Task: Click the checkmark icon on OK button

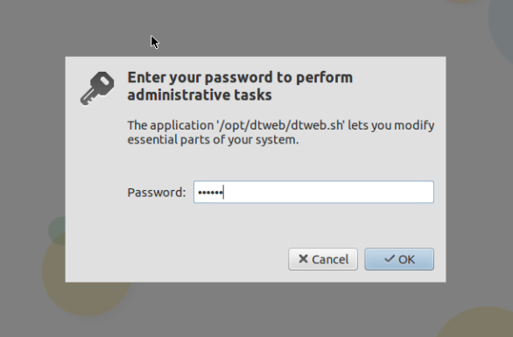Action: point(390,259)
